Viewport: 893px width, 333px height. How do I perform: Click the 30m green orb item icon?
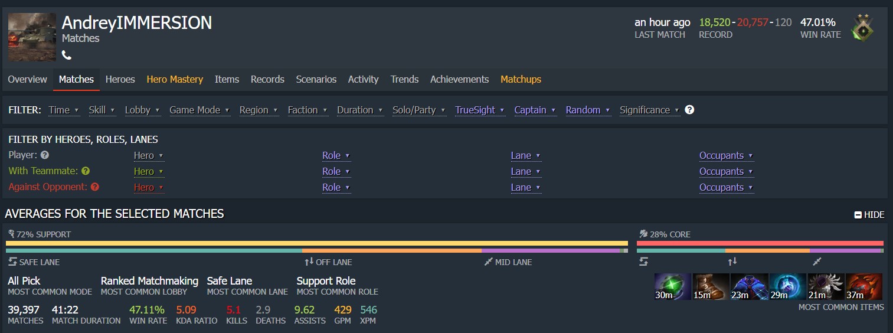pyautogui.click(x=673, y=286)
